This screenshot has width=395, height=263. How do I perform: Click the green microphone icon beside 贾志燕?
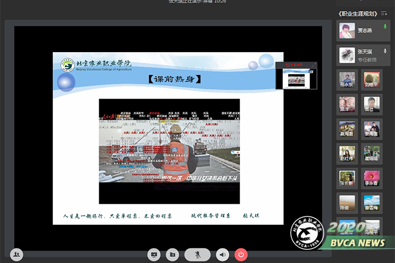pos(385,26)
